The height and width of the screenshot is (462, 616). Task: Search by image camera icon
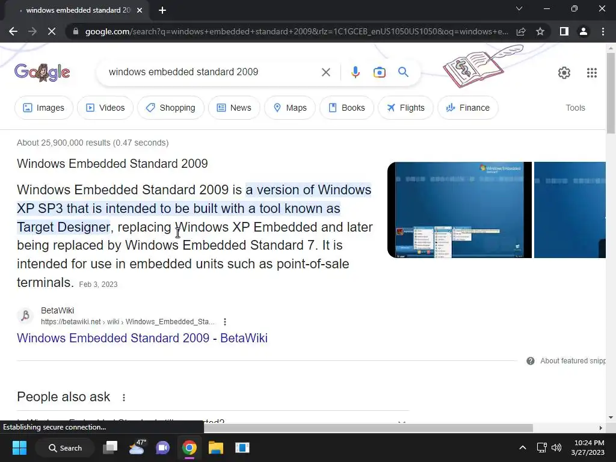379,72
